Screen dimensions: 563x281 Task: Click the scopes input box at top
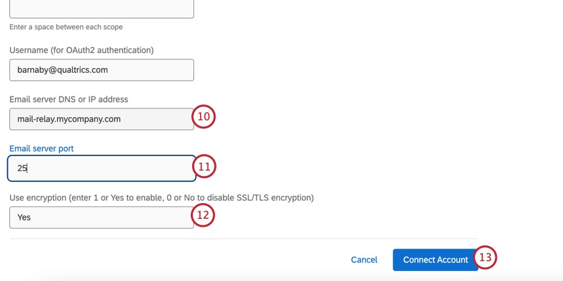pyautogui.click(x=101, y=9)
